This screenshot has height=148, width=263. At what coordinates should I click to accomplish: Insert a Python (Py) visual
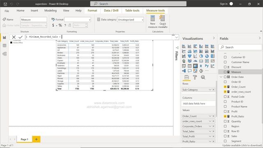pyautogui.click(x=207, y=66)
